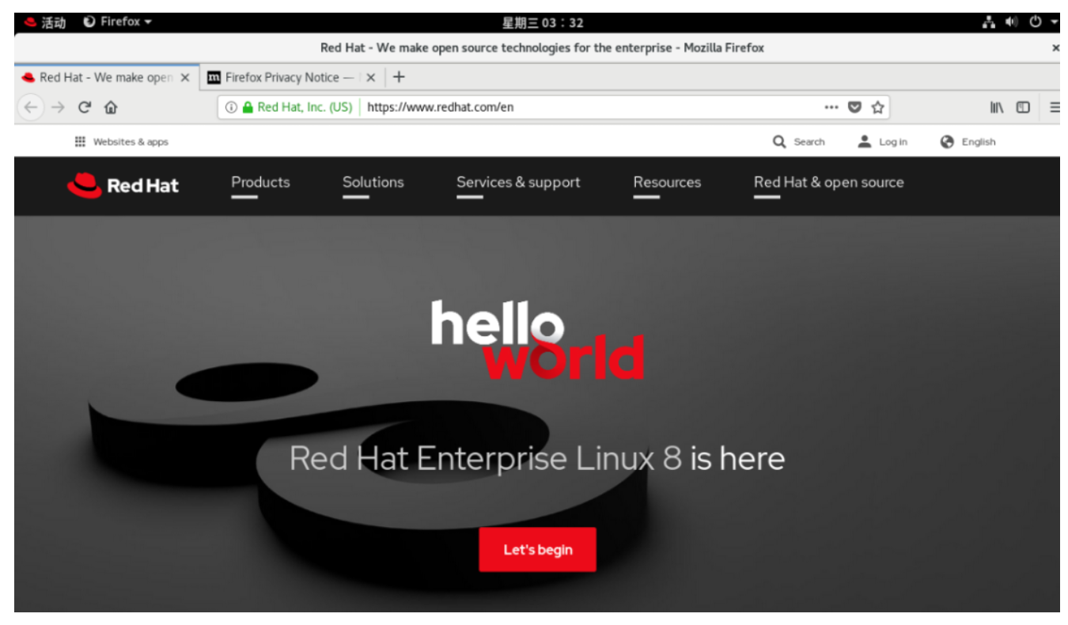Bookmark this page with star icon
This screenshot has height=625, width=1068.
pyautogui.click(x=877, y=108)
